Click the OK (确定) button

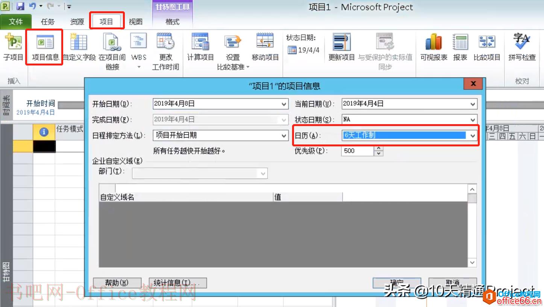[x=397, y=283]
